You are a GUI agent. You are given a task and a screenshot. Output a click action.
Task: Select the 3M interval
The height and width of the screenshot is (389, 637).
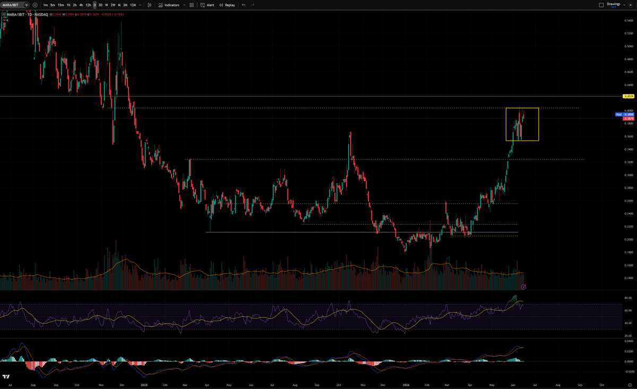125,5
